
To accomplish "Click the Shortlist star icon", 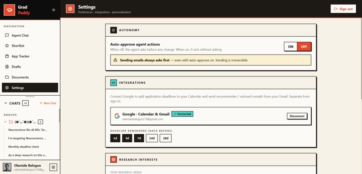I will 7,46.
